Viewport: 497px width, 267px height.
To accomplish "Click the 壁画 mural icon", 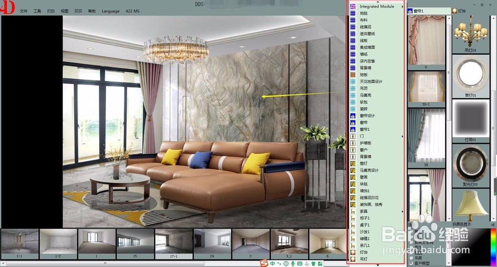I will point(353,178).
